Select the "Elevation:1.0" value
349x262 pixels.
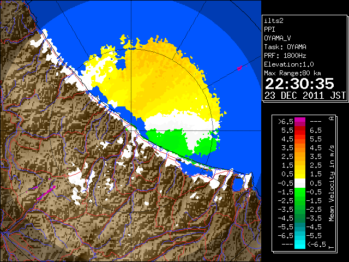pyautogui.click(x=289, y=64)
